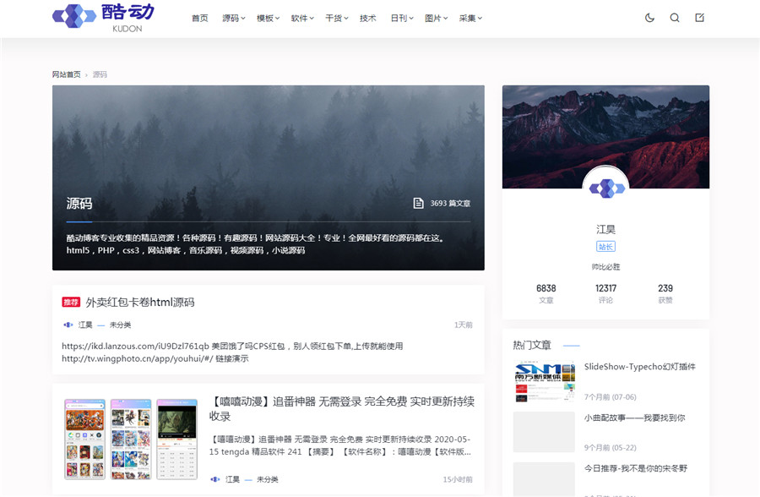Click the KUDON site logo
The height and width of the screenshot is (497, 760).
(103, 17)
